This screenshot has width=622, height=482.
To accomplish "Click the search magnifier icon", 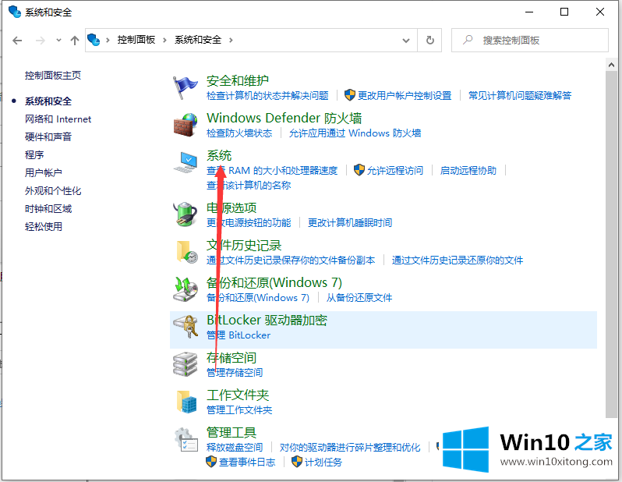I will click(x=468, y=40).
